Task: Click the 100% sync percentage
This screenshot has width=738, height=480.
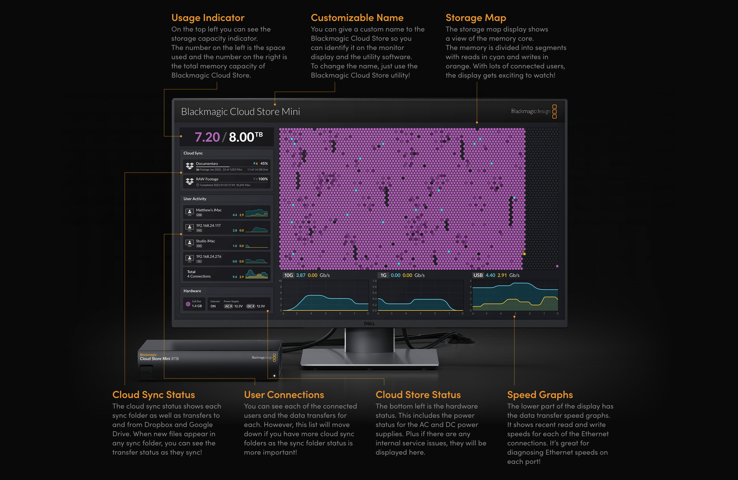Action: [263, 179]
